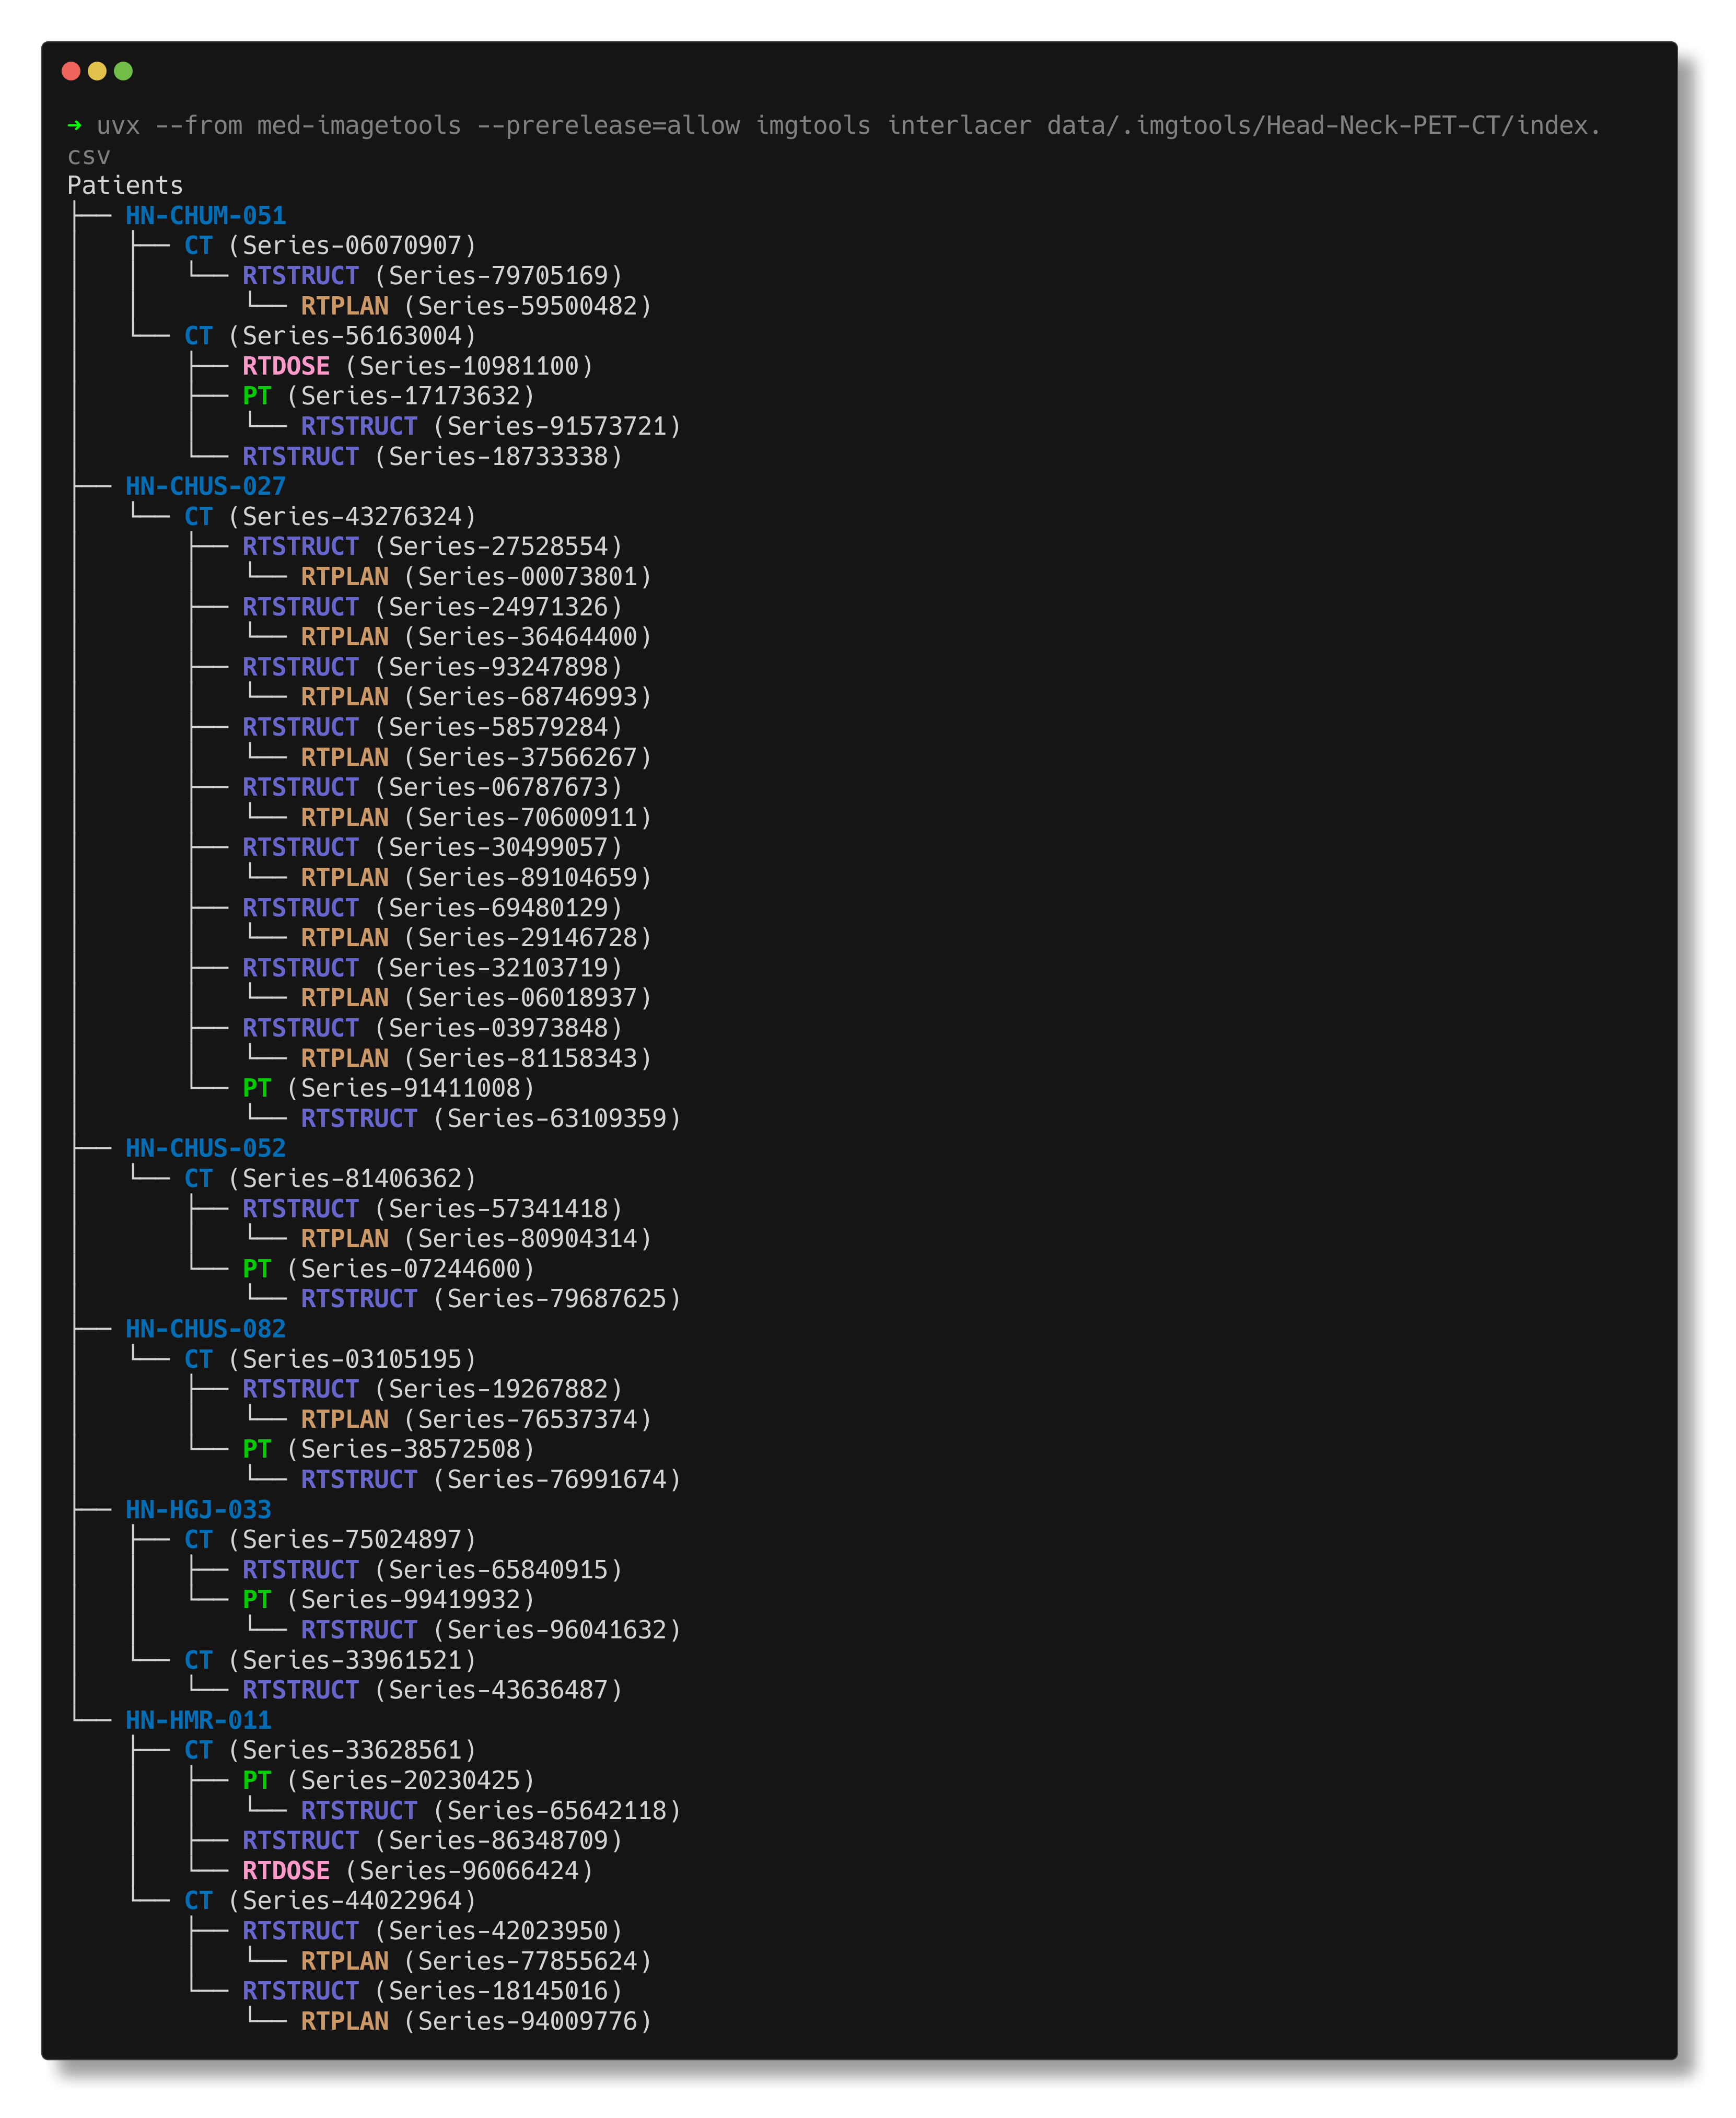1736x2118 pixels.
Task: Click RTPLAN row Series-89104659
Action: pyautogui.click(x=477, y=878)
